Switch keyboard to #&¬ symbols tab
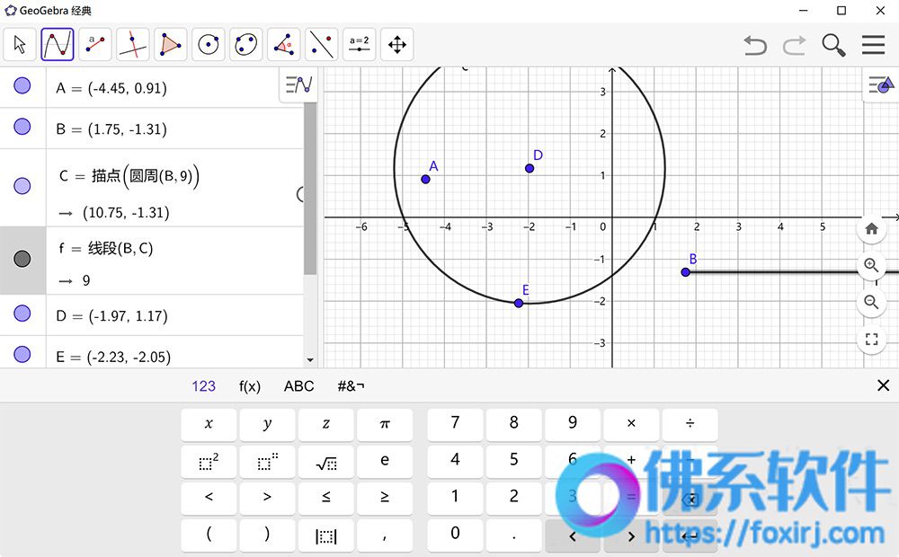 coord(351,386)
